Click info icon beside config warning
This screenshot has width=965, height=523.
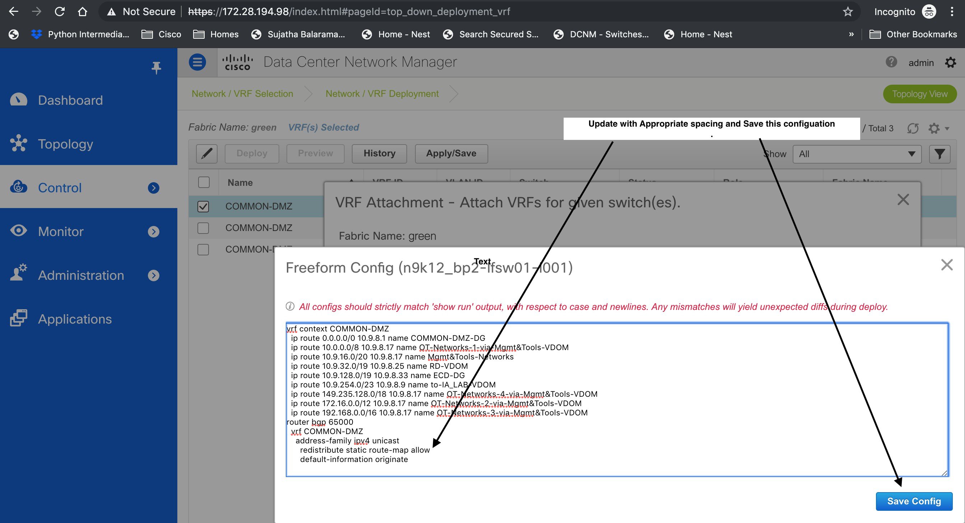[x=290, y=306]
